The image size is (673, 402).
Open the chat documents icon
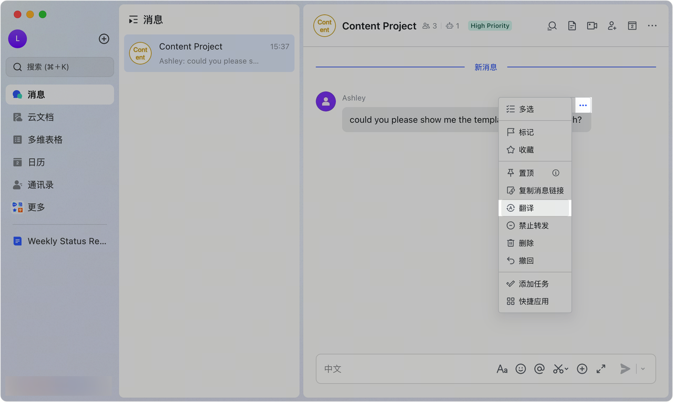click(572, 26)
